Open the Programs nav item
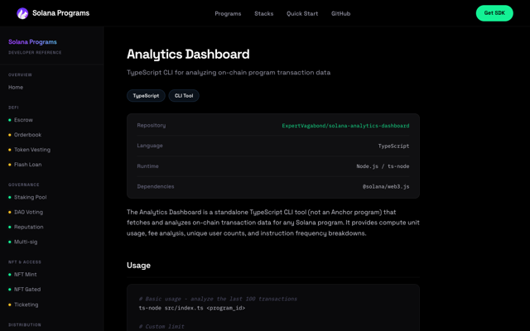The image size is (530, 331). click(x=228, y=13)
